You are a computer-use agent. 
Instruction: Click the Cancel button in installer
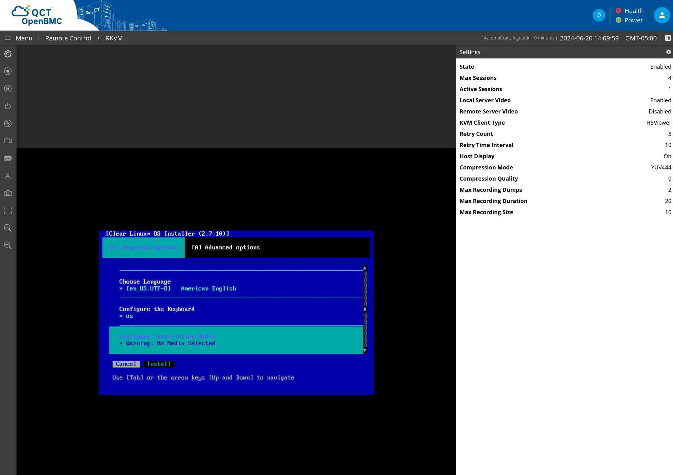pyautogui.click(x=126, y=364)
